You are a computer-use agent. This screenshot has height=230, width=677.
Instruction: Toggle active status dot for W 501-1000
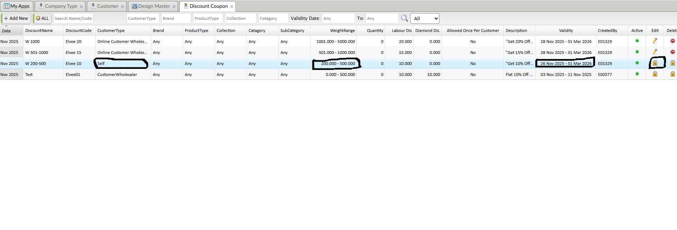637,52
